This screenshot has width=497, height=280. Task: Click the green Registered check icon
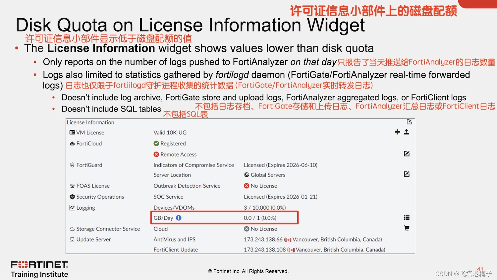point(156,143)
